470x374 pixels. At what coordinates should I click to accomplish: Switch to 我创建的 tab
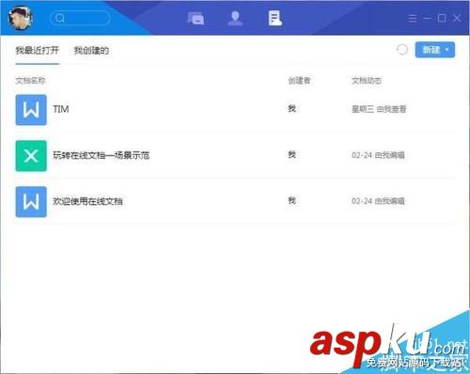[91, 50]
